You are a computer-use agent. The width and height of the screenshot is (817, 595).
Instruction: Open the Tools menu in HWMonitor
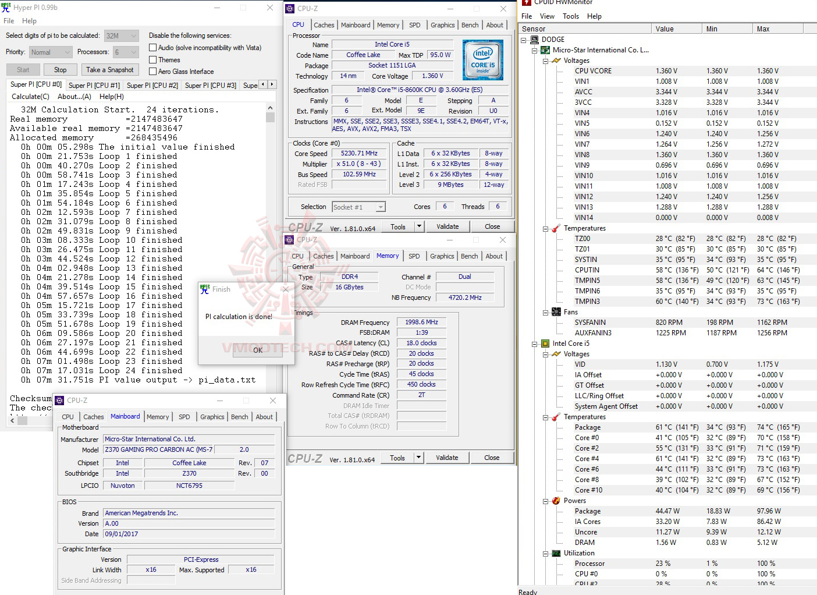(x=570, y=16)
